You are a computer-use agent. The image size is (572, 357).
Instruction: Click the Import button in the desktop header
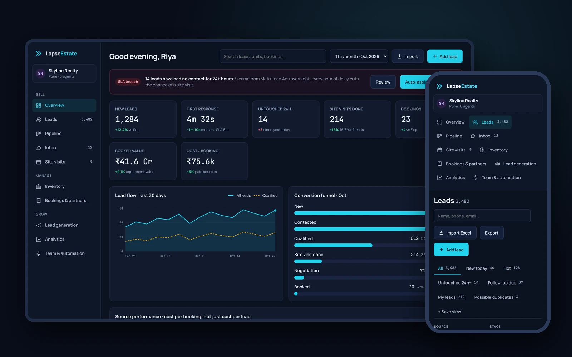[408, 56]
